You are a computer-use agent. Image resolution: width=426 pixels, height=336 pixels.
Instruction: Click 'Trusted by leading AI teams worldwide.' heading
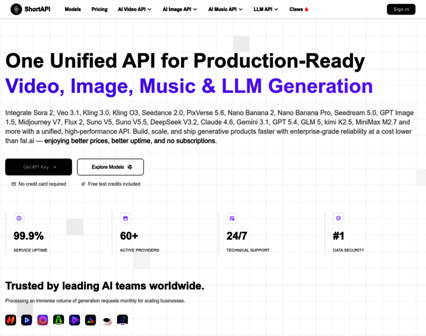[105, 286]
